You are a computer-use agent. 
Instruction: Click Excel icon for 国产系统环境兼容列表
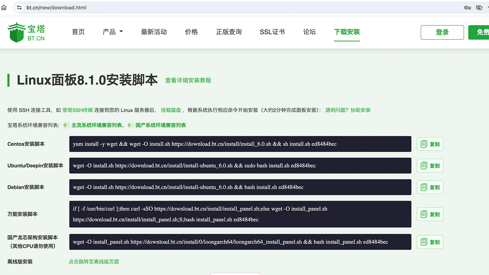[131, 125]
